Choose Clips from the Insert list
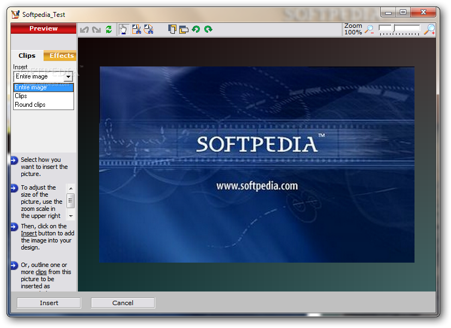The image size is (451, 328). (x=44, y=96)
